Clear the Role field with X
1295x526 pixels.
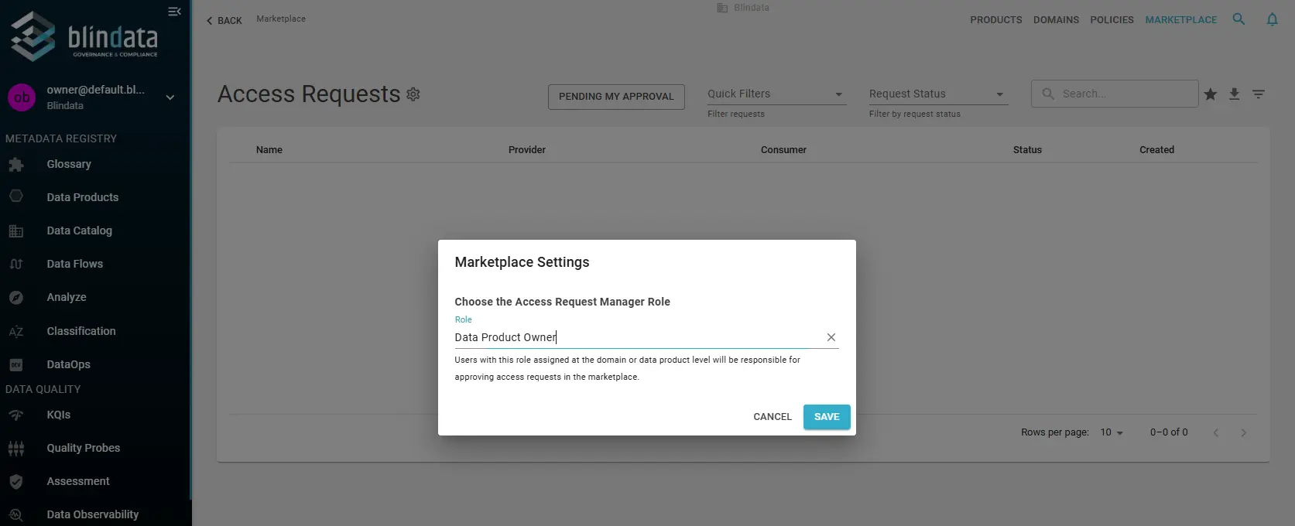click(x=831, y=337)
